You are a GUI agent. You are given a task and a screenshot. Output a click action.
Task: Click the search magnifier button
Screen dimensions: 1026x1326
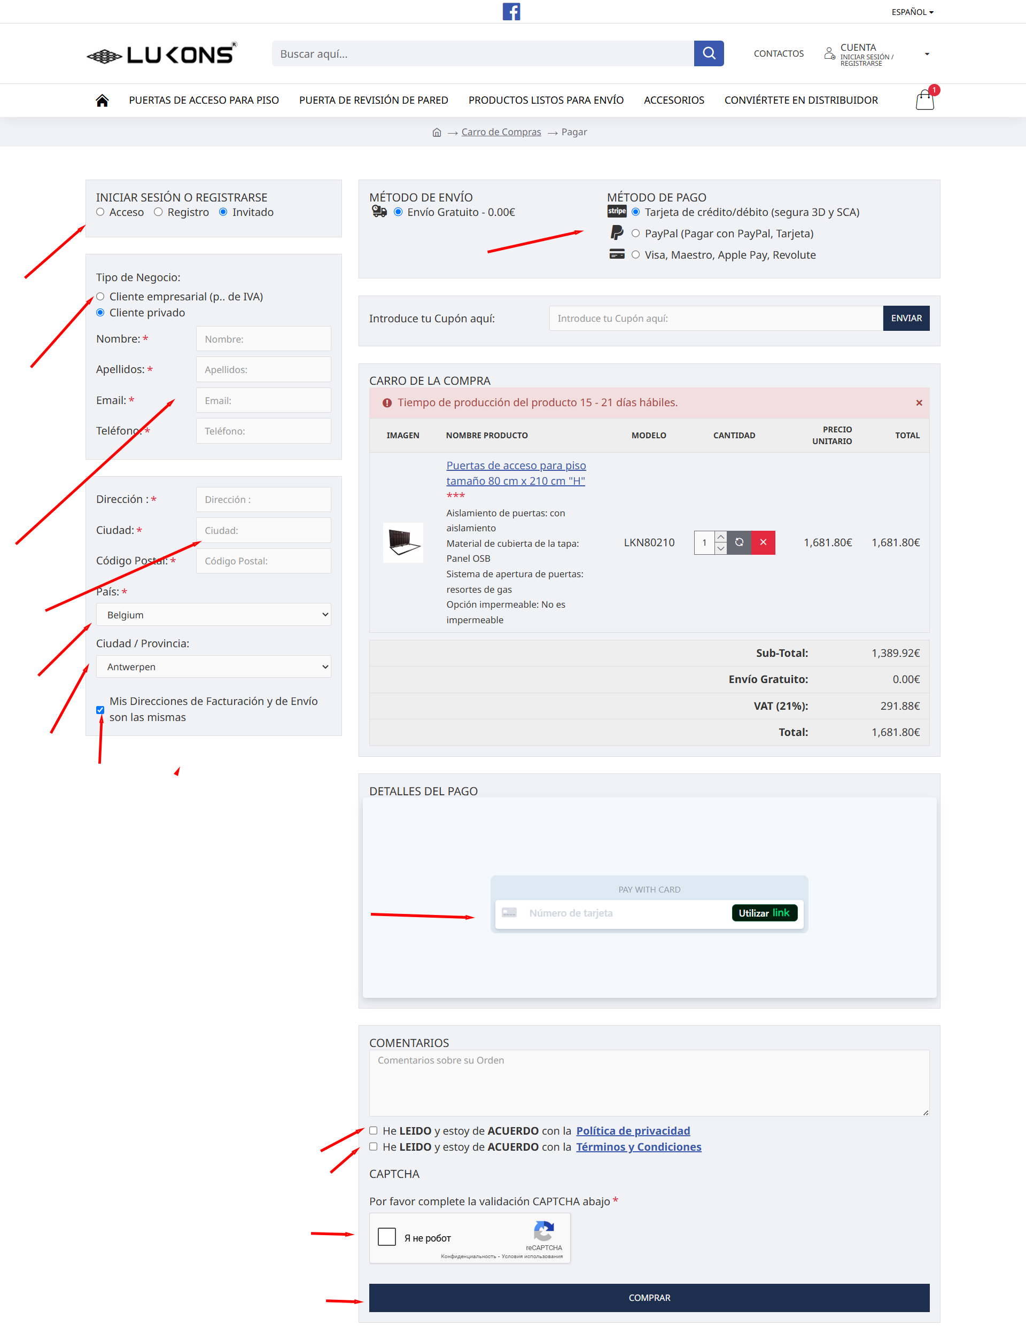pyautogui.click(x=709, y=53)
